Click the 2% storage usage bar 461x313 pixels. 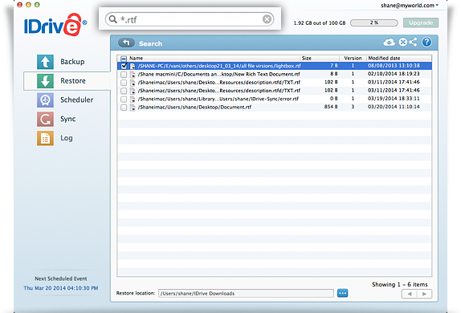pos(374,22)
